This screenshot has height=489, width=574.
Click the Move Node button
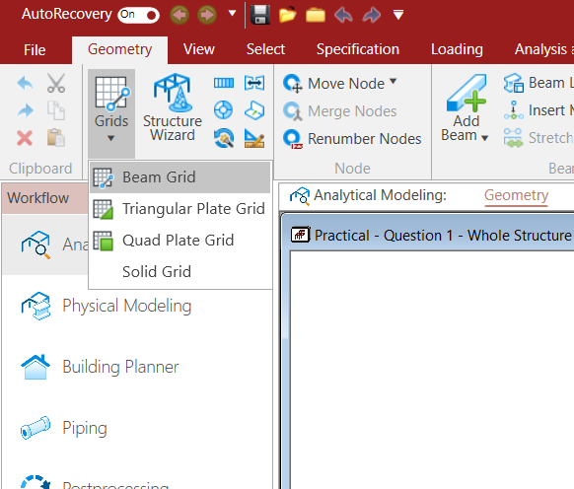(333, 84)
